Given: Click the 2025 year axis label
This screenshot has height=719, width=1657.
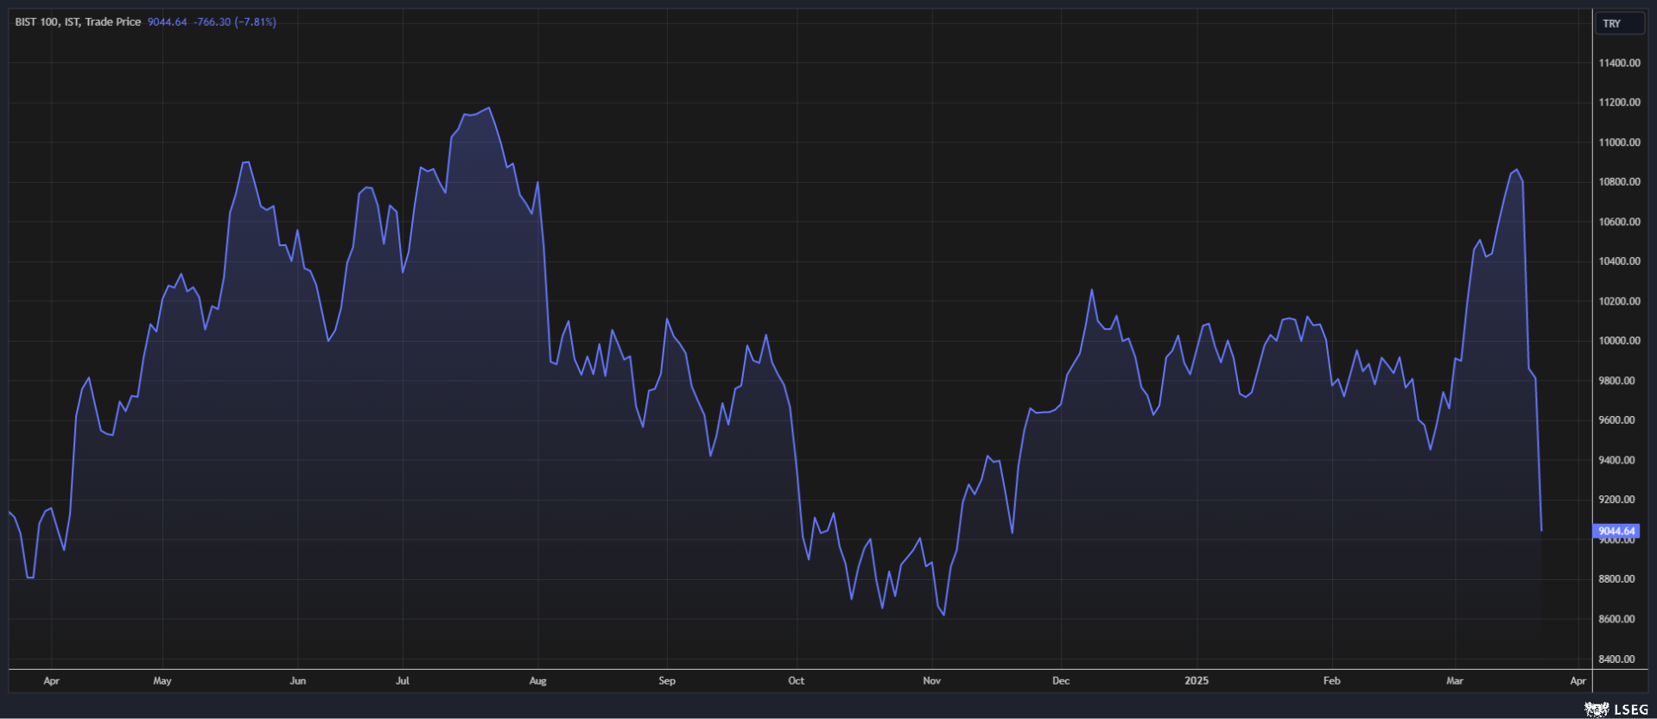Looking at the screenshot, I should (1197, 681).
